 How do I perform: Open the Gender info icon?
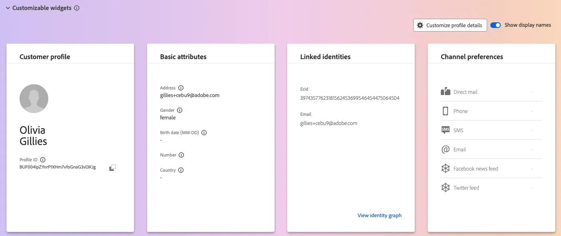click(x=180, y=110)
